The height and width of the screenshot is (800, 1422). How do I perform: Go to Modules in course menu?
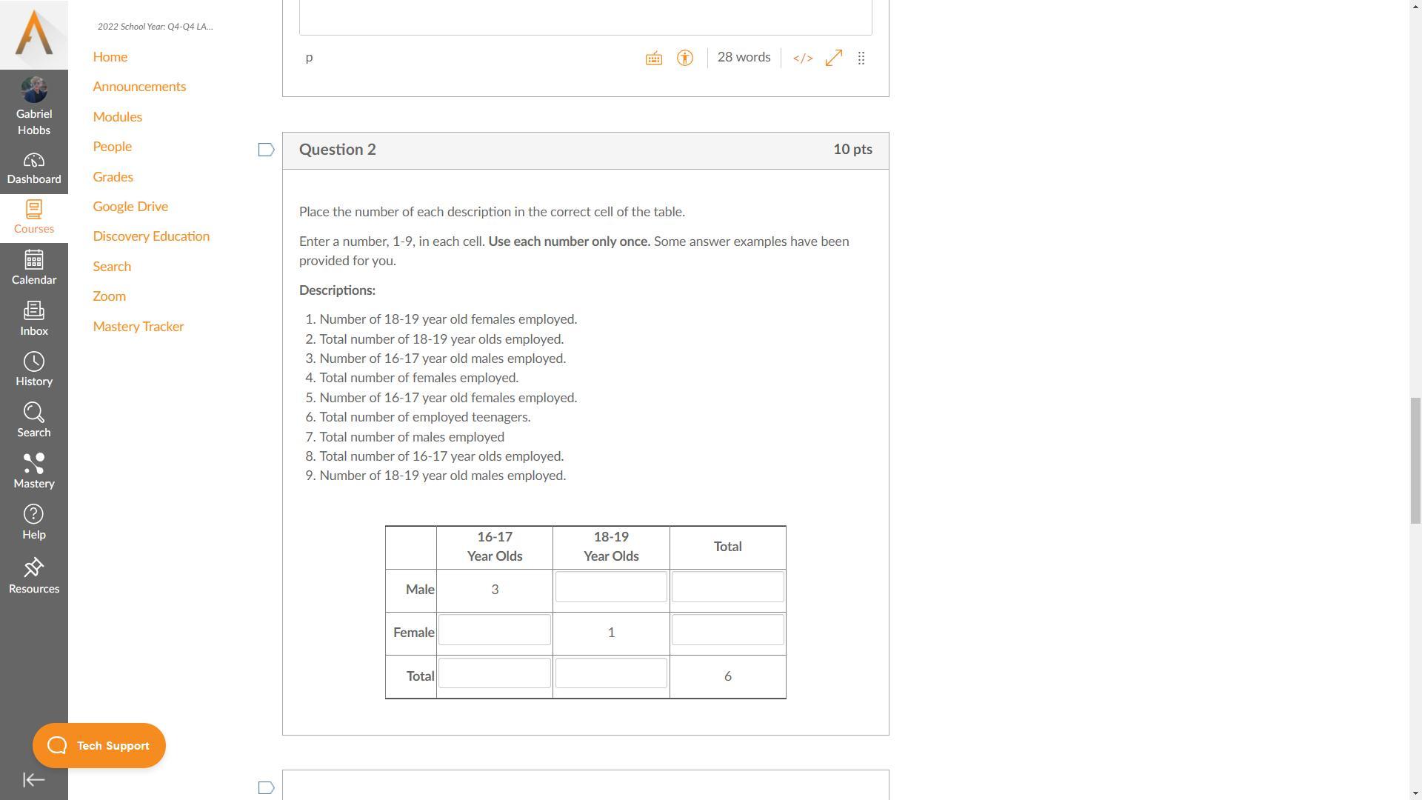point(117,117)
